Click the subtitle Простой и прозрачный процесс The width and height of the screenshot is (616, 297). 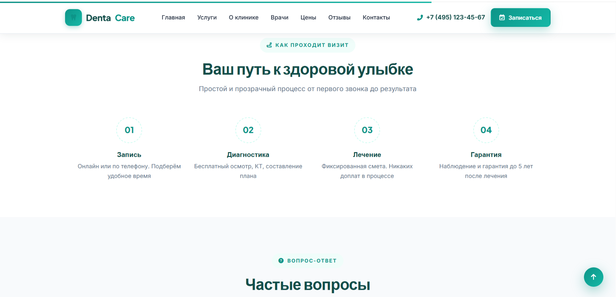pyautogui.click(x=308, y=89)
